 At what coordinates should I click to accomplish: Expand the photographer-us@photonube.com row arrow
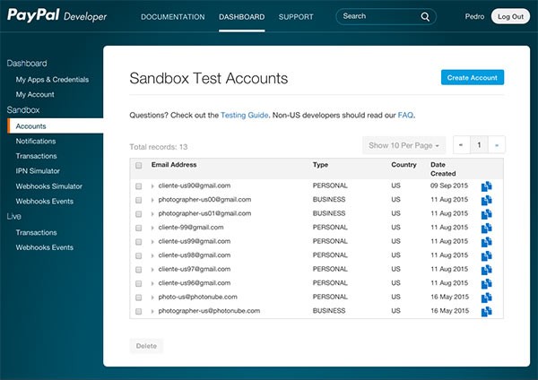pyautogui.click(x=152, y=311)
